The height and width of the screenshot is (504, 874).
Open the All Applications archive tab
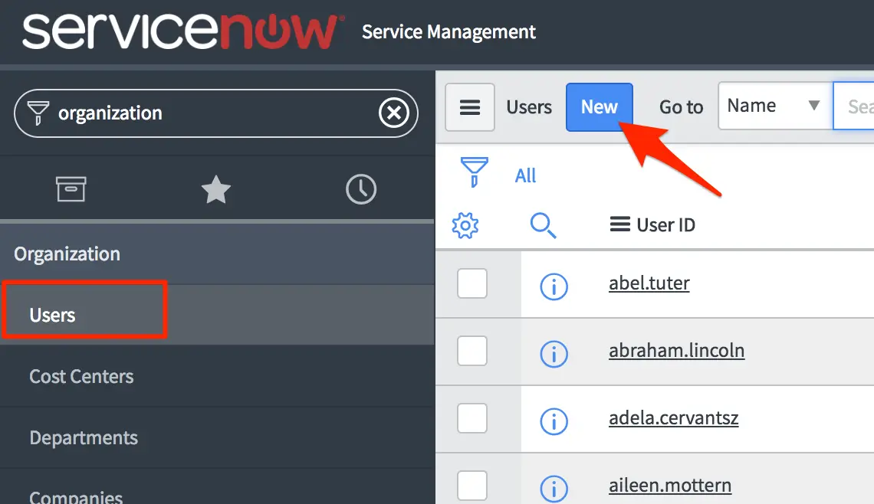tap(71, 189)
